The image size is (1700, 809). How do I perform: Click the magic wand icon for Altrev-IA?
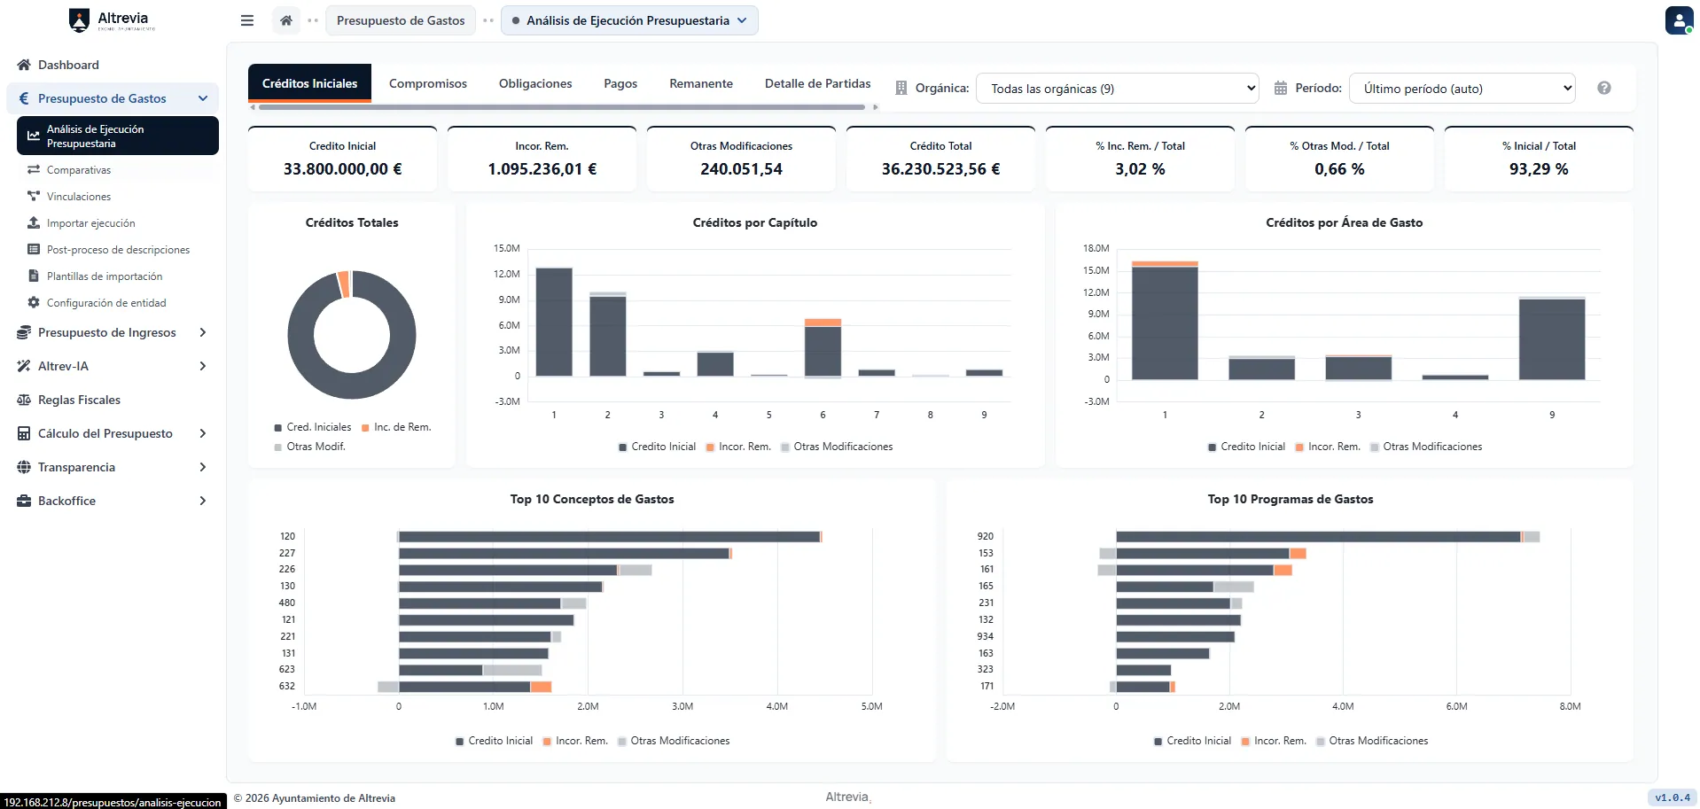(x=24, y=366)
